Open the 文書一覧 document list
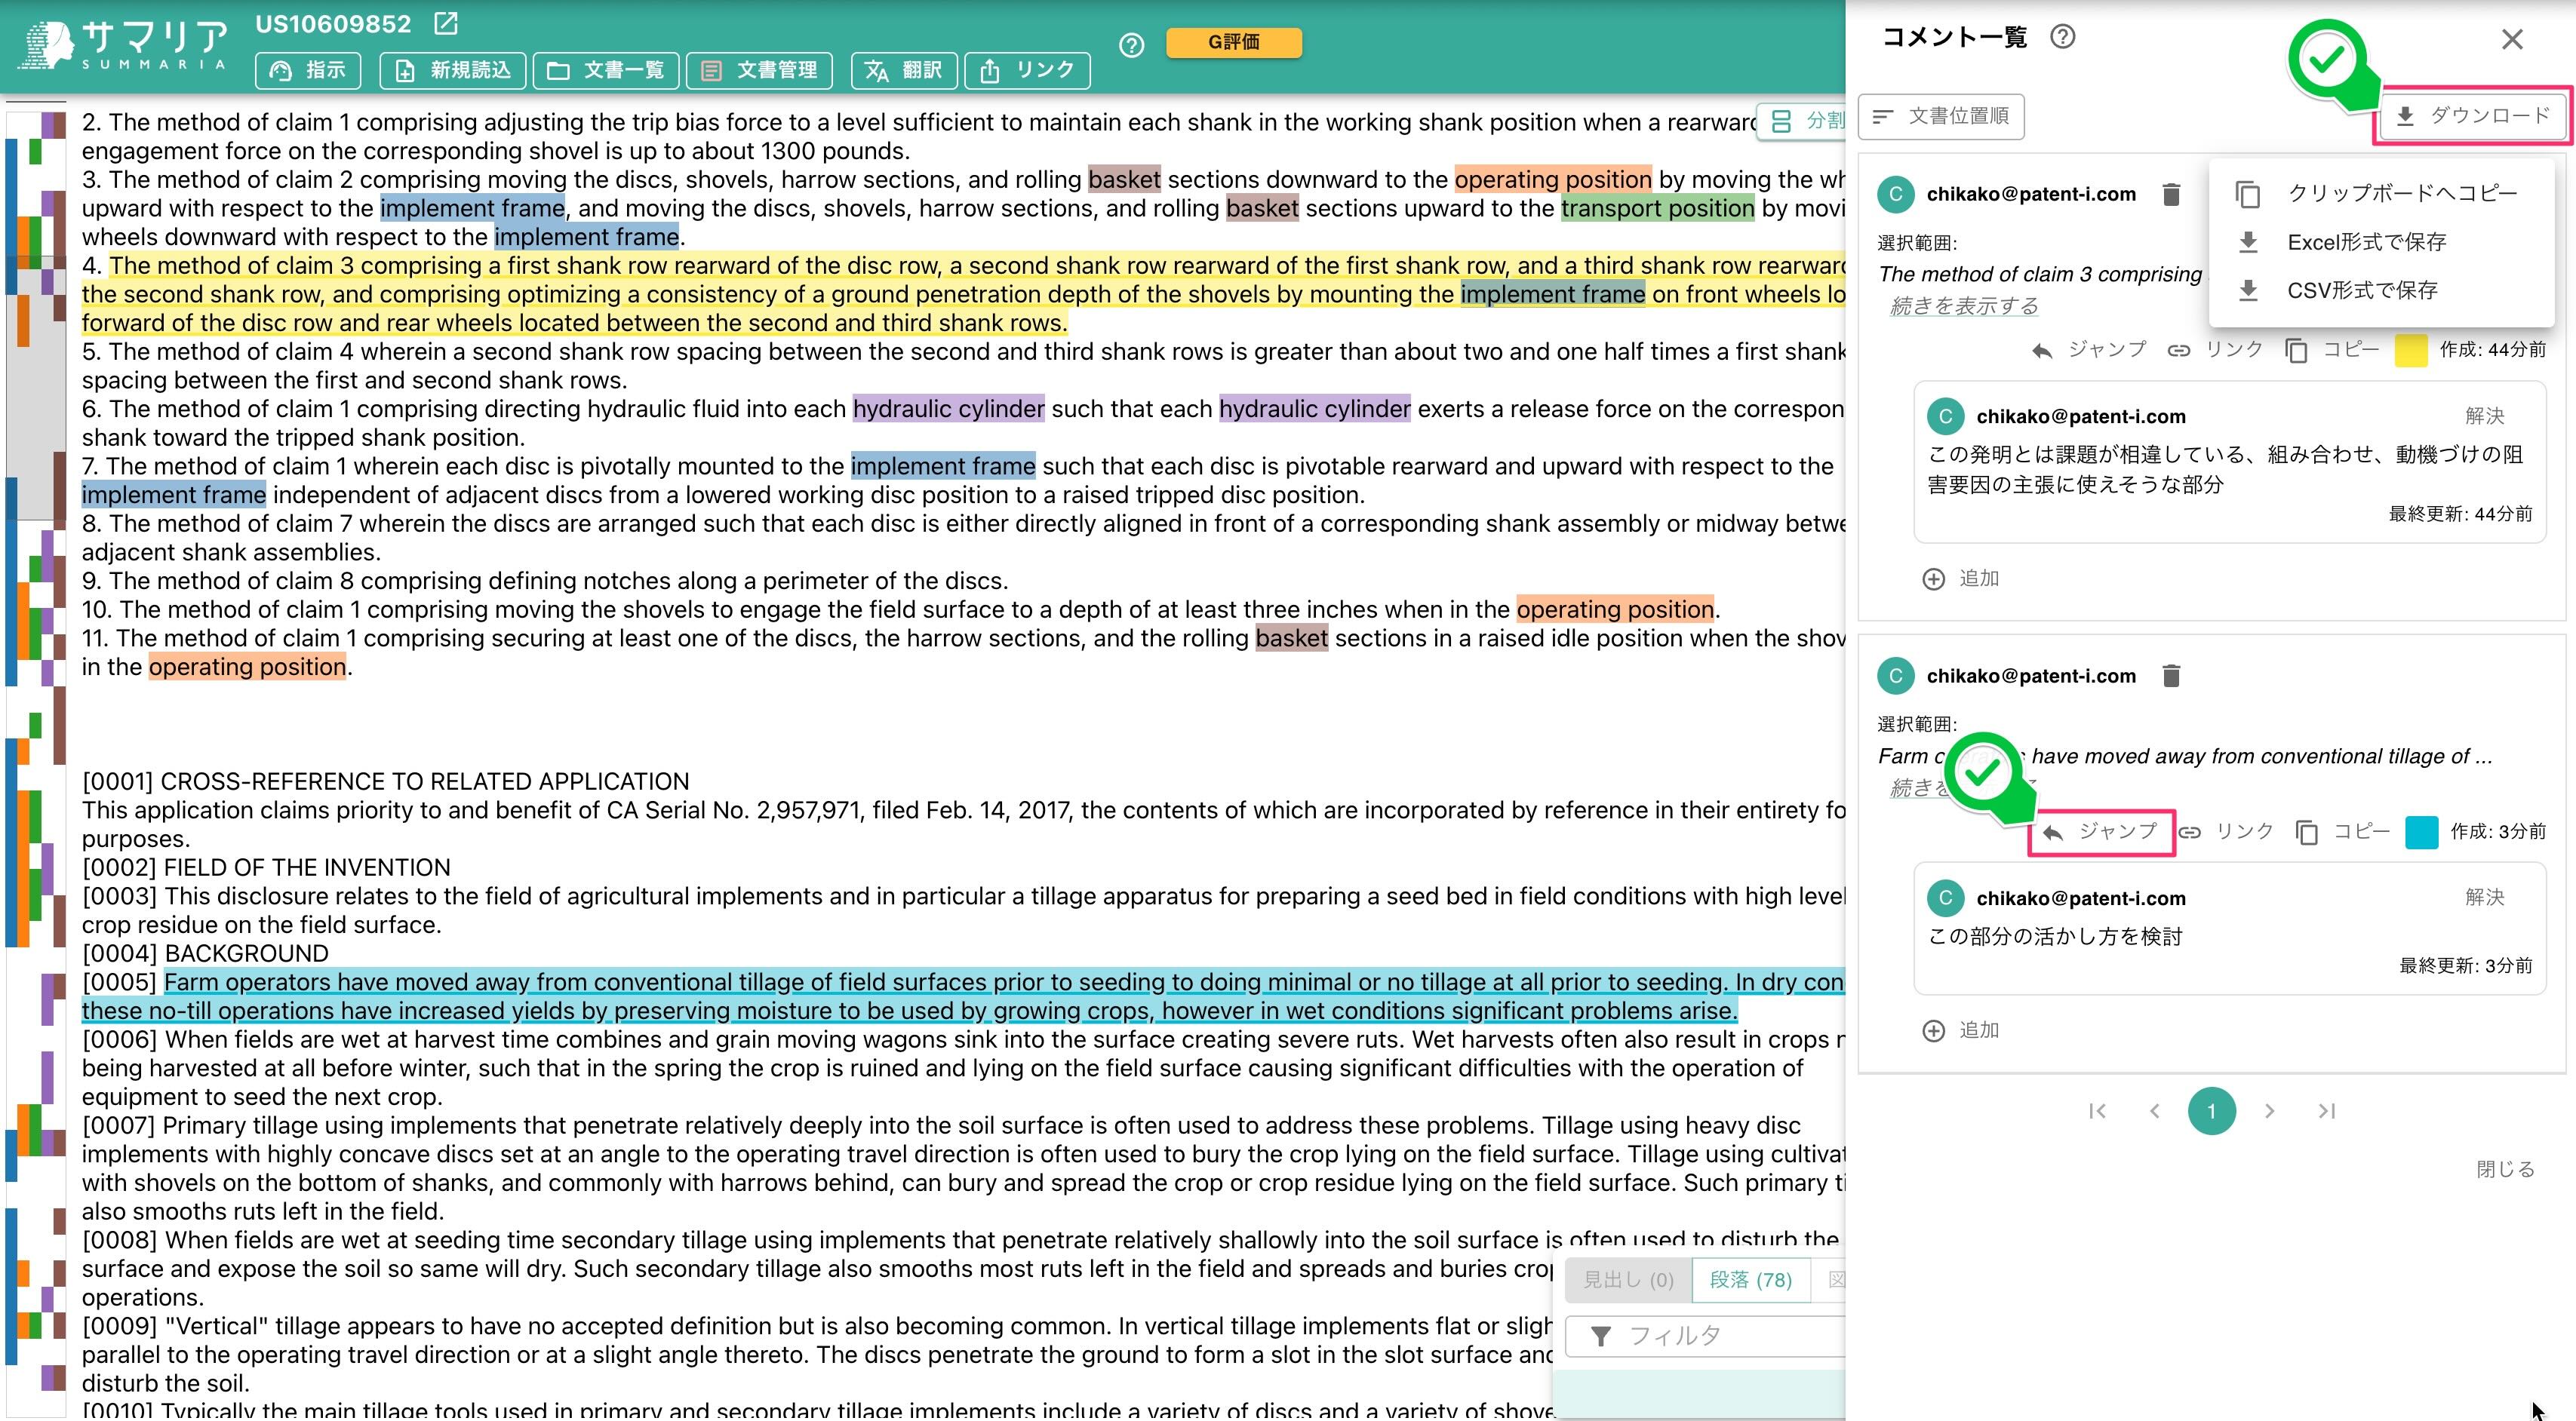 coord(606,70)
